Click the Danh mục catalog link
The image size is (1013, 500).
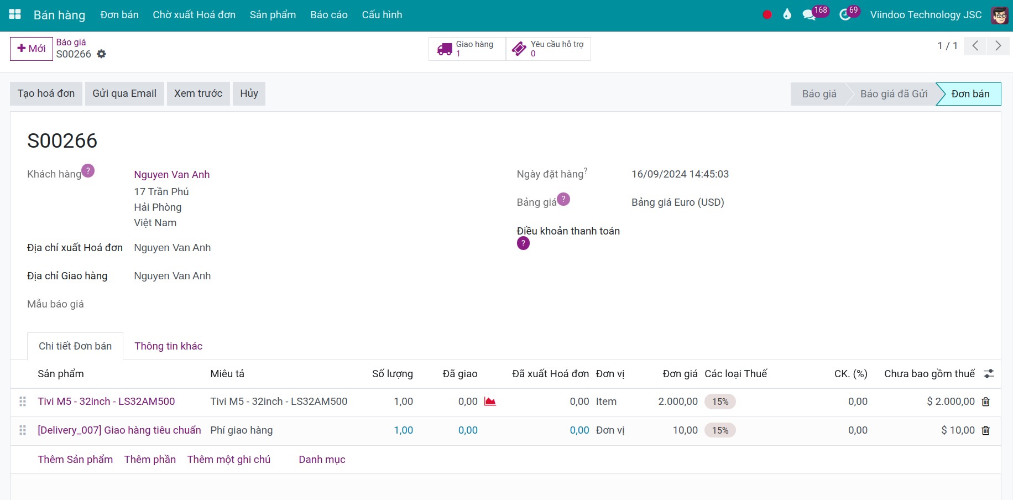[x=322, y=460]
